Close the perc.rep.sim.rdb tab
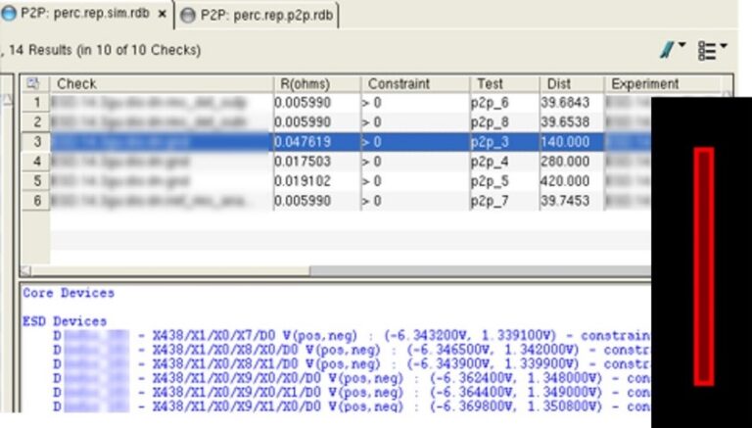Viewport: 752px width, 428px height. (162, 16)
